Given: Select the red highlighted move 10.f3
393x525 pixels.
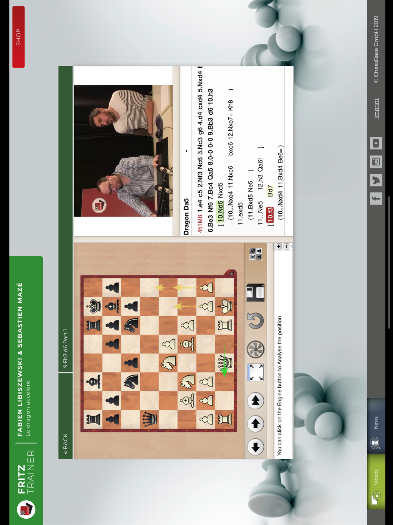Looking at the screenshot, I should tap(270, 215).
